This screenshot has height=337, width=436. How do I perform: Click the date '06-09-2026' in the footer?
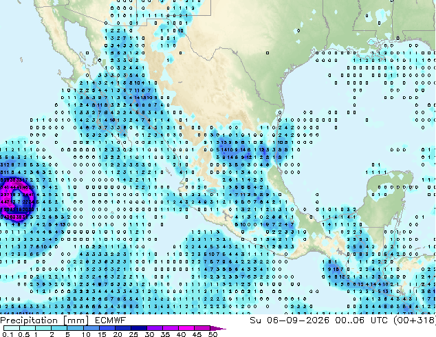click(298, 320)
